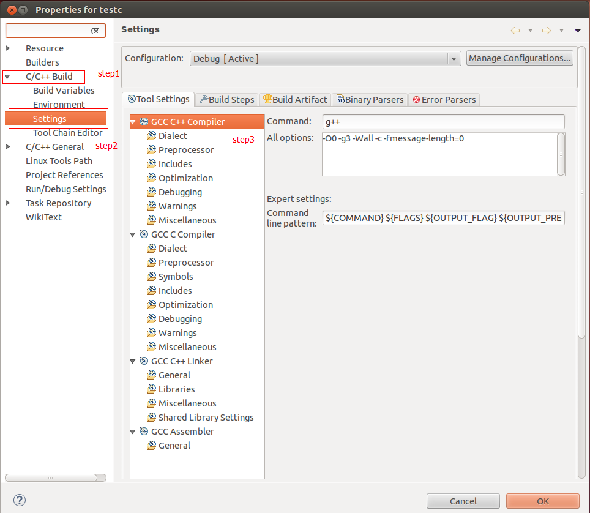Click the Warnings icon under GCC C++ Compiler
The height and width of the screenshot is (513, 590).
[151, 206]
